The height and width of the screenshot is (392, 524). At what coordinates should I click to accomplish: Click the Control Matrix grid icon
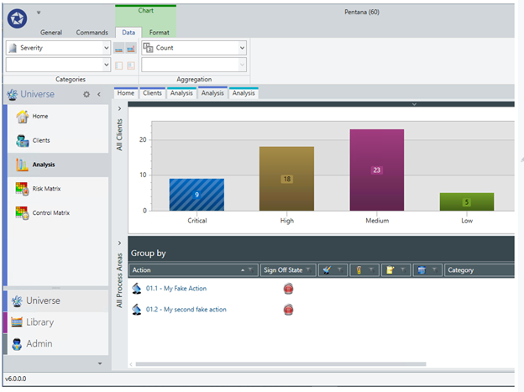point(23,213)
